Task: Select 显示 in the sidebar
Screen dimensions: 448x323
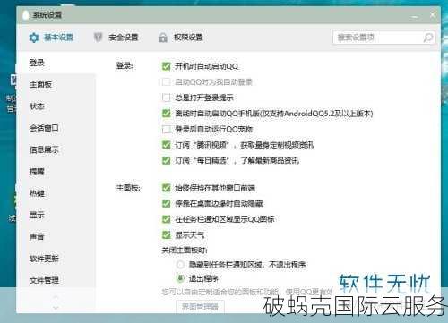Action: [x=37, y=215]
